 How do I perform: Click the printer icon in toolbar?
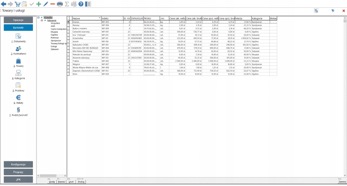click(x=60, y=4)
